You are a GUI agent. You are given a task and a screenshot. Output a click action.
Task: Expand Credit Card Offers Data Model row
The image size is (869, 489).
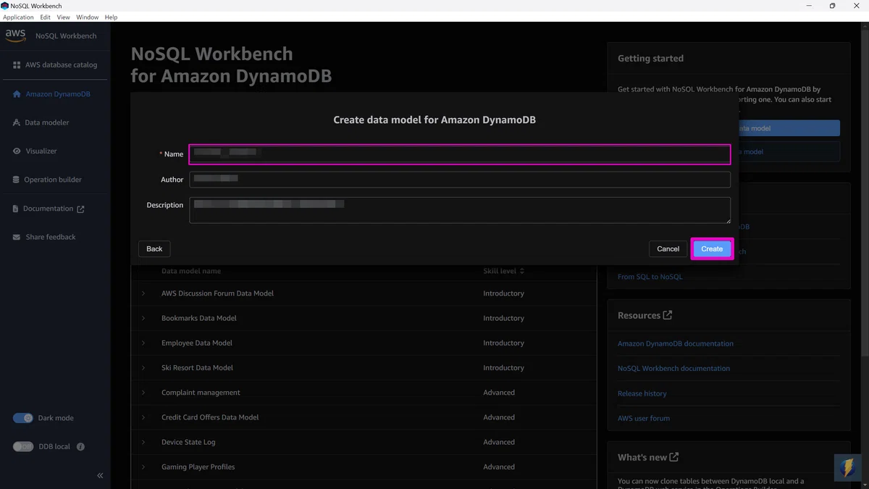tap(143, 417)
